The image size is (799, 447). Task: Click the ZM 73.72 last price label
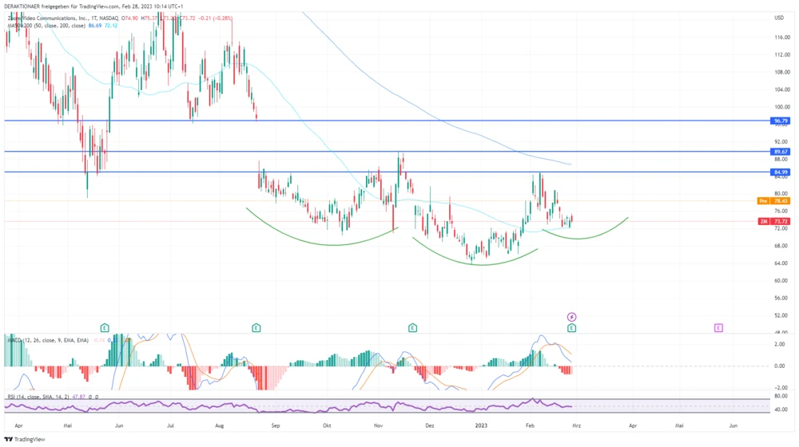point(773,221)
